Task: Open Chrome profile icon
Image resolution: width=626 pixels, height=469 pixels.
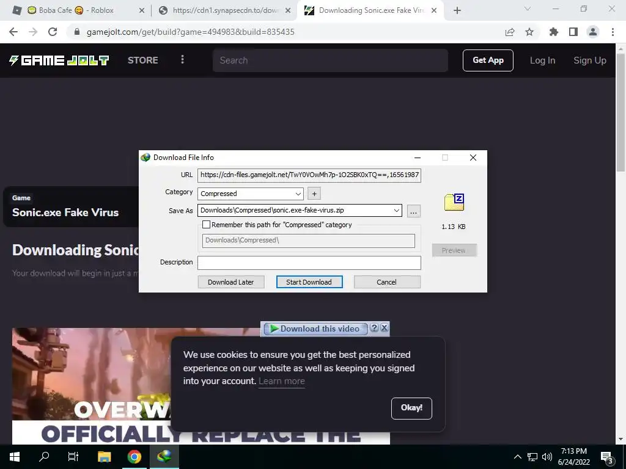Action: [593, 32]
